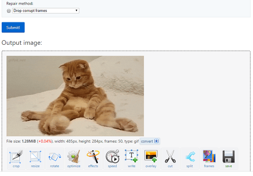Select the effects wand icon
Screen dimensions: 253x176
pos(93,159)
